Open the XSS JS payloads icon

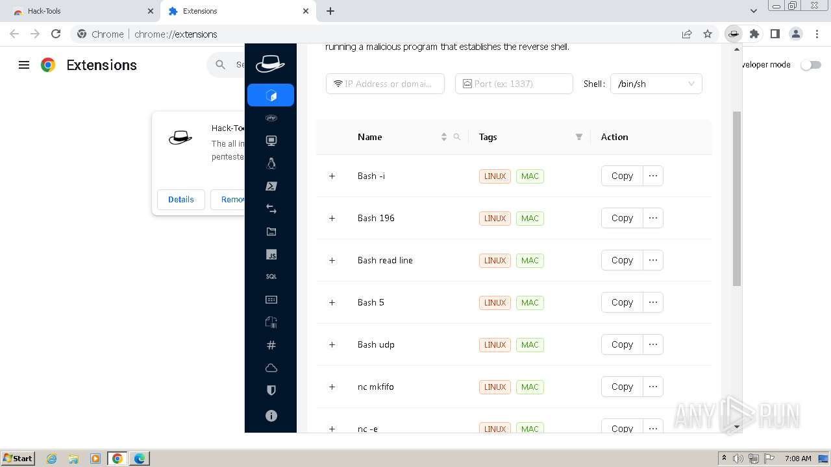[271, 254]
